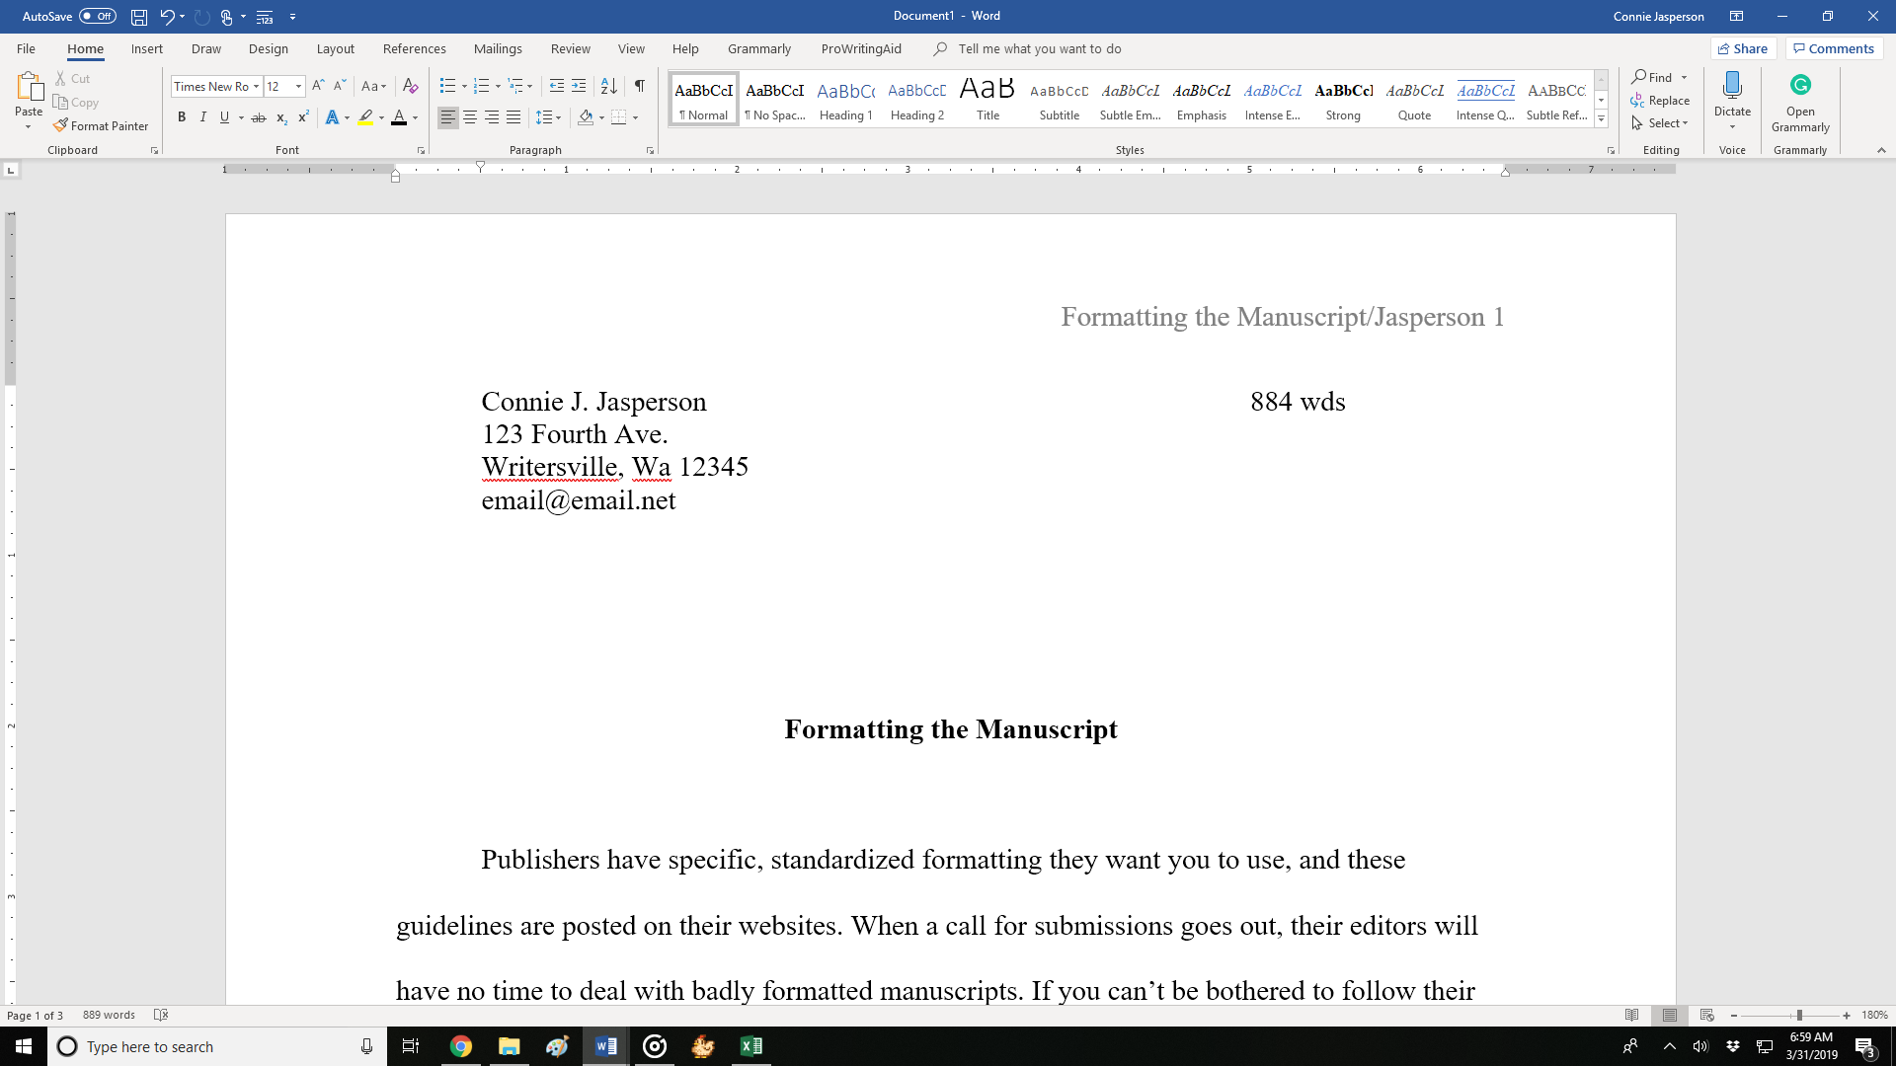Toggle Show/Hide paragraph marks
This screenshot has height=1066, width=1896.
tap(640, 86)
